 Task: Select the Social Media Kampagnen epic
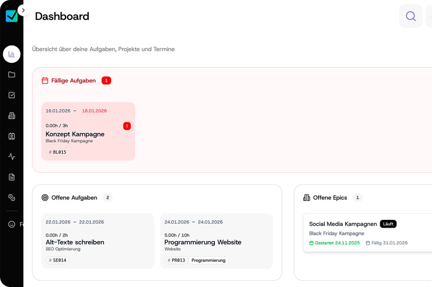(343, 224)
